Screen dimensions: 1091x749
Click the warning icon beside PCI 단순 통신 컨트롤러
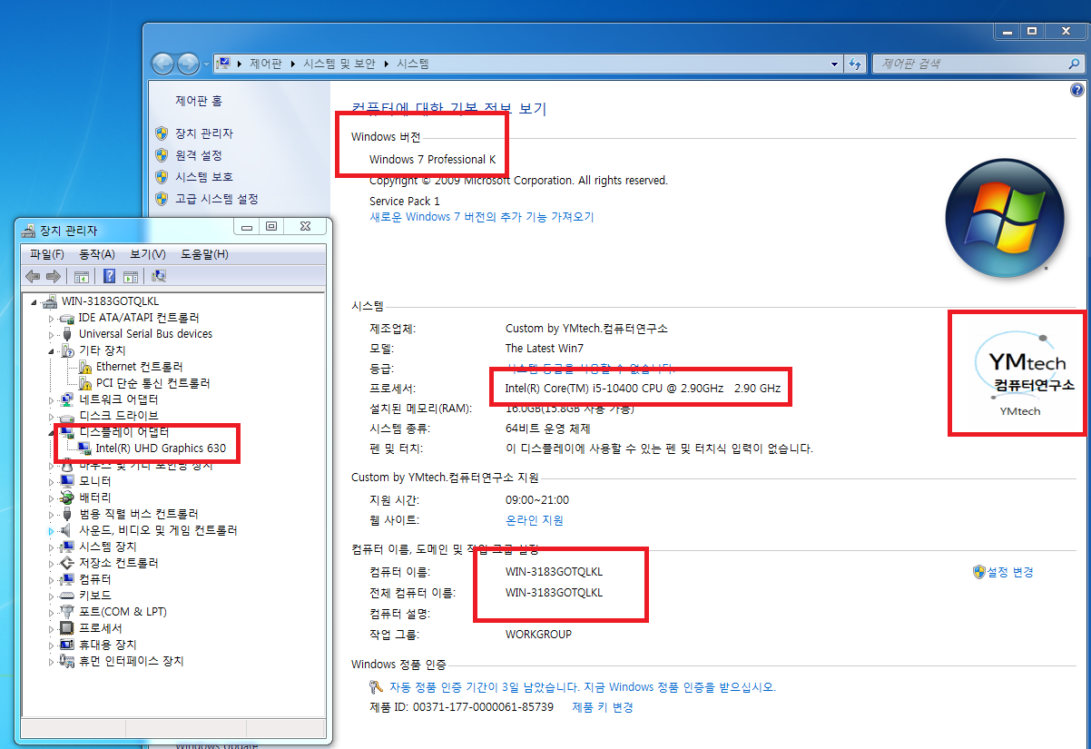85,383
